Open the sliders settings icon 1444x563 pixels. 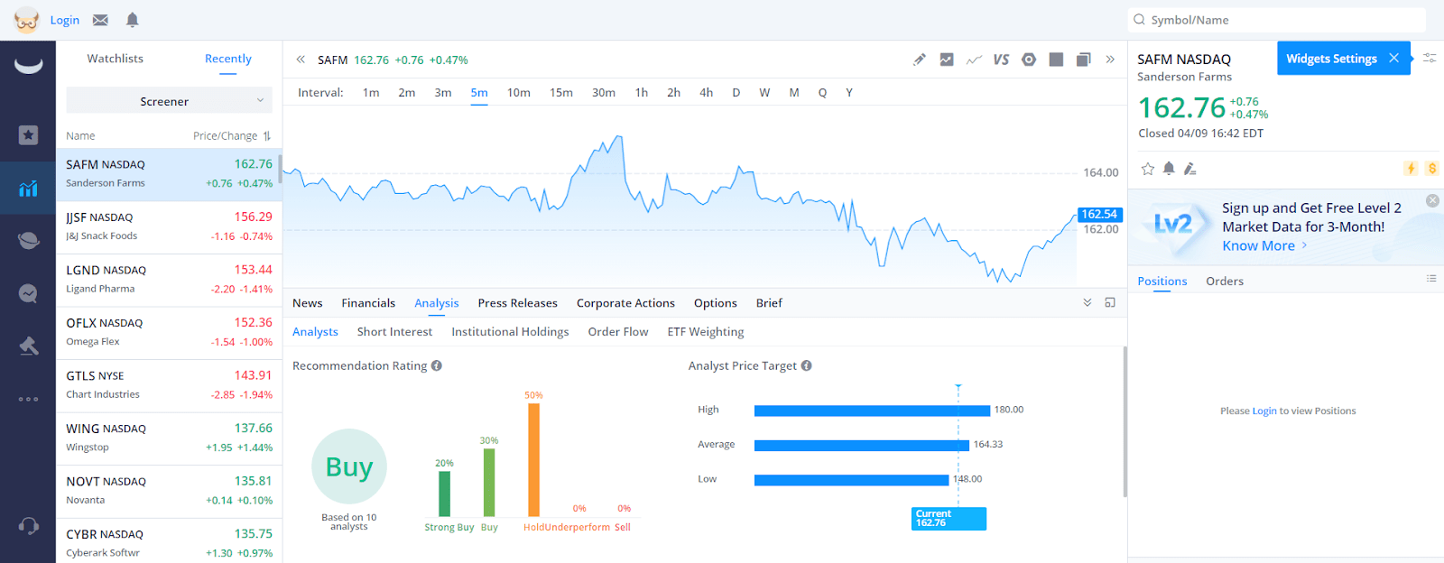(1430, 58)
